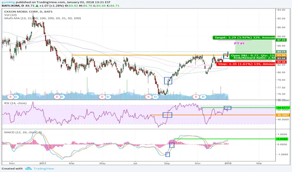Image resolution: width=292 pixels, height=172 pixels.
Task: Click the 76.30 price axis label
Action: 281,94
